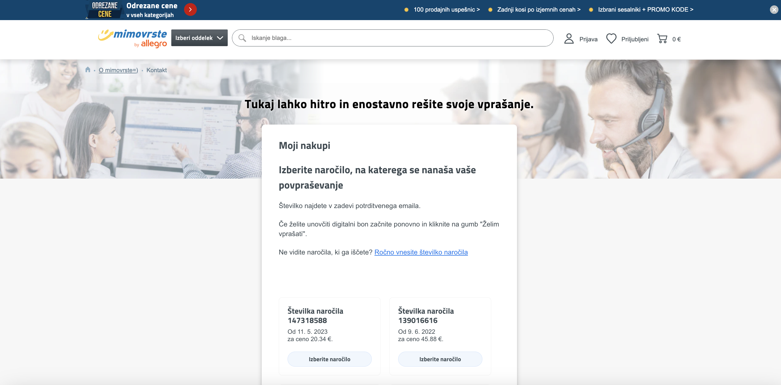The height and width of the screenshot is (385, 781).
Task: Click the ODREZANE CENE banner image
Action: coord(105,10)
